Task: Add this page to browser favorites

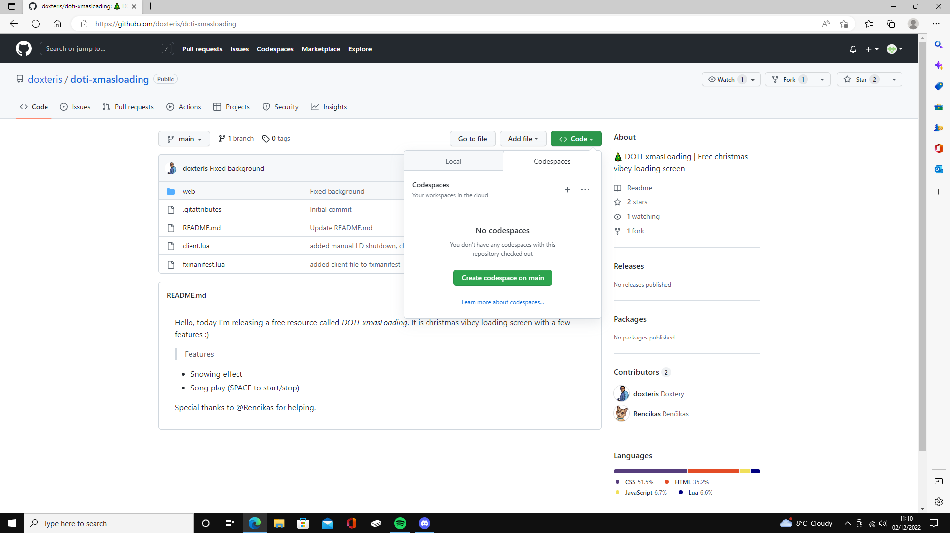Action: 844,24
